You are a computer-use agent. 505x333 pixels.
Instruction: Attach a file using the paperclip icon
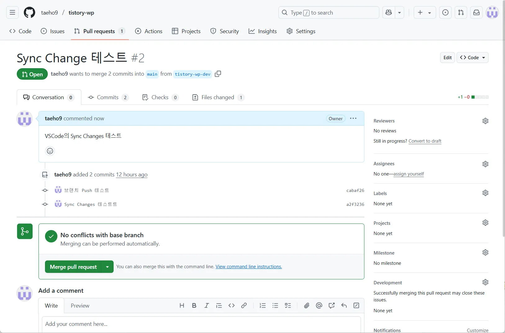[307, 306]
